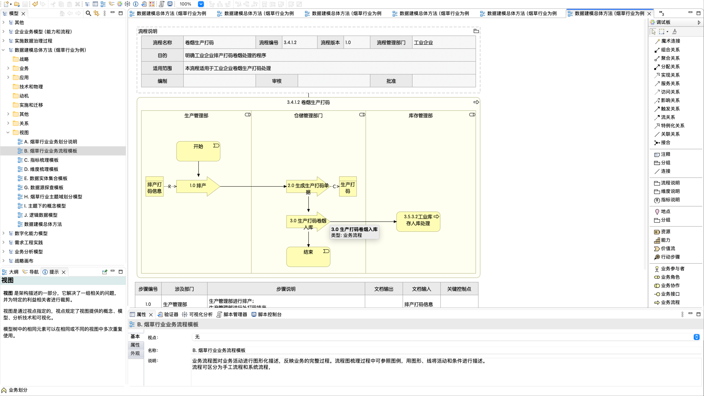Expand the 调试板 palette side arrow
This screenshot has height=396, width=704.
(x=699, y=23)
